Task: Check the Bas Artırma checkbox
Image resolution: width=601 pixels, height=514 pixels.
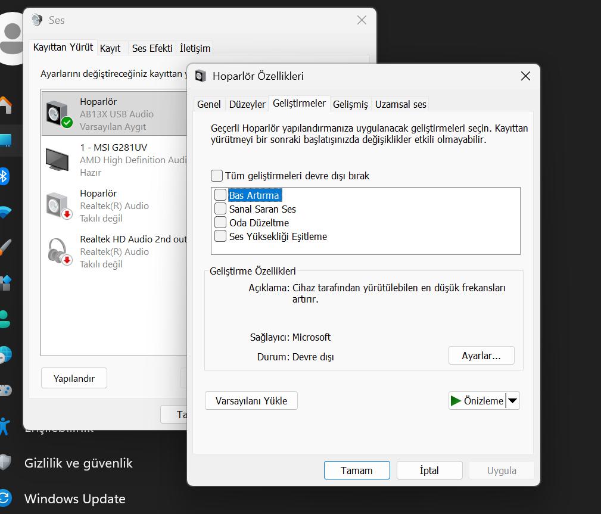Action: (220, 195)
